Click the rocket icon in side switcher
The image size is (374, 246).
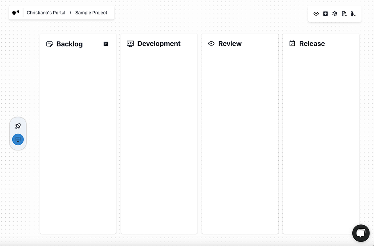[x=18, y=126]
